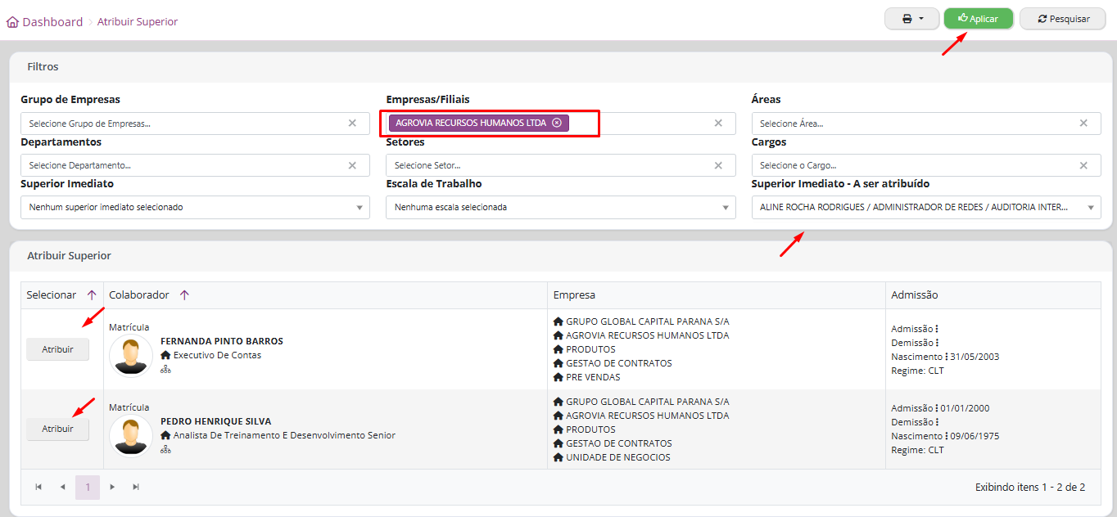Click the Executivo De Contas role text
This screenshot has height=517, width=1117.
pyautogui.click(x=218, y=356)
